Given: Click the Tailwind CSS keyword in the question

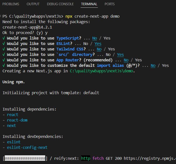Looking at the screenshot, I should tap(70, 49).
